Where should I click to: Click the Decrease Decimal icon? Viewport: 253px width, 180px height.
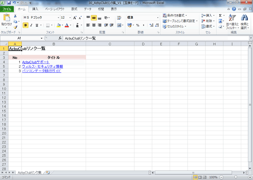(157, 25)
